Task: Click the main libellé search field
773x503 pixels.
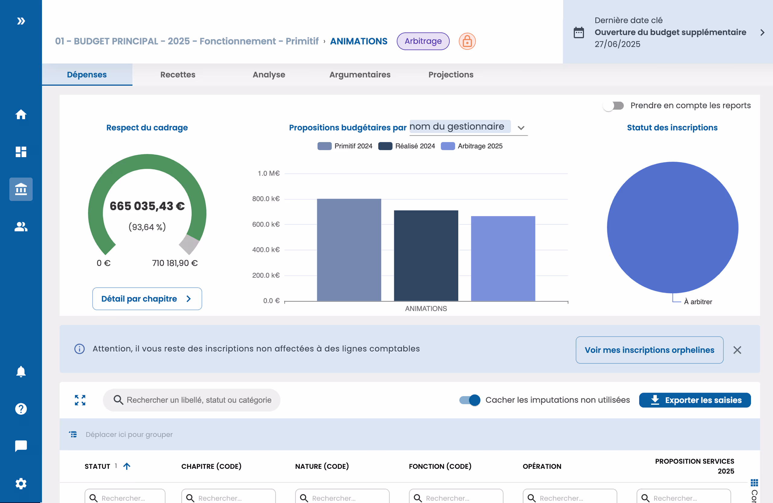Action: click(195, 400)
